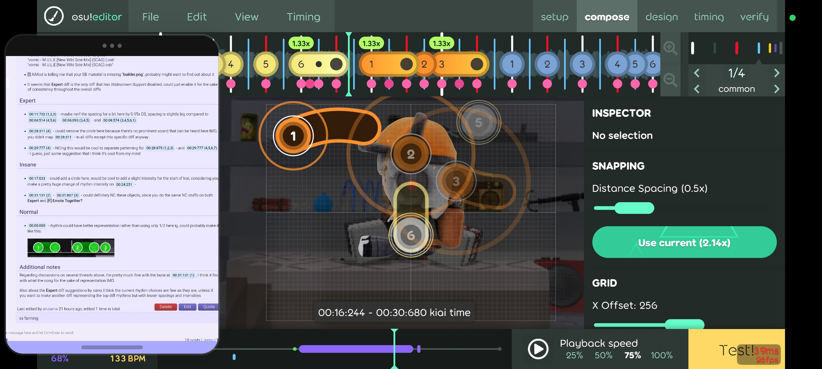Select 25% playback speed
The image size is (822, 369).
click(574, 355)
